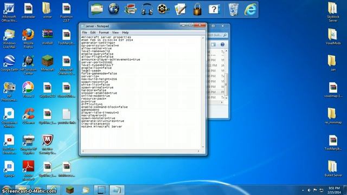347x195 pixels.
Task: Select the HP Photosmart desktop shortcut
Action: [9, 92]
